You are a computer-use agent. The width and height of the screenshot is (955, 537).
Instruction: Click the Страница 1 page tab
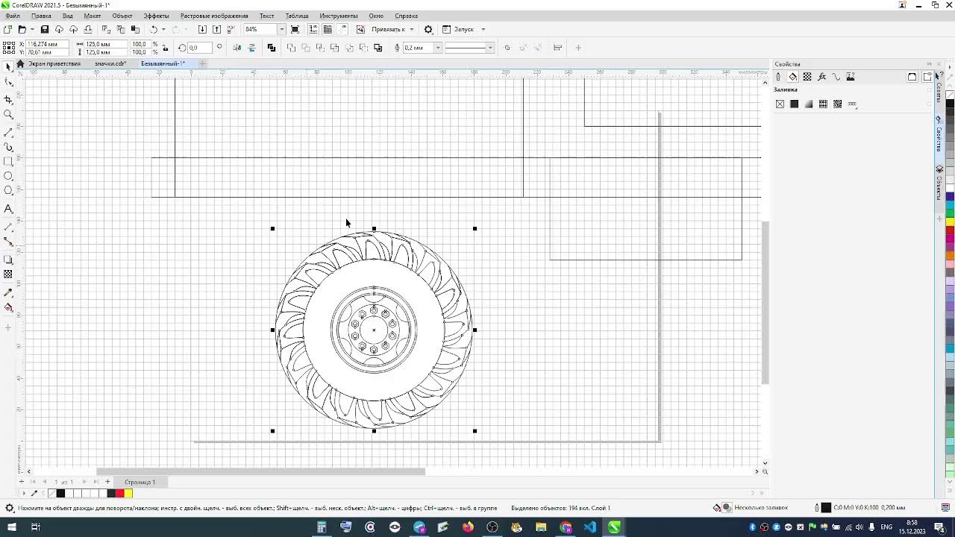tap(140, 482)
